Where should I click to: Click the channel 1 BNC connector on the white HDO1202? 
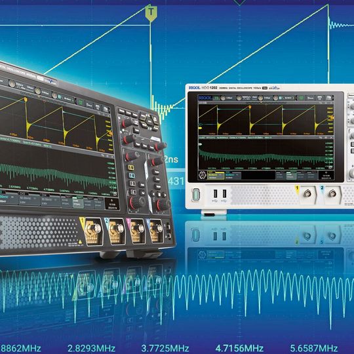pyautogui.click(x=307, y=193)
